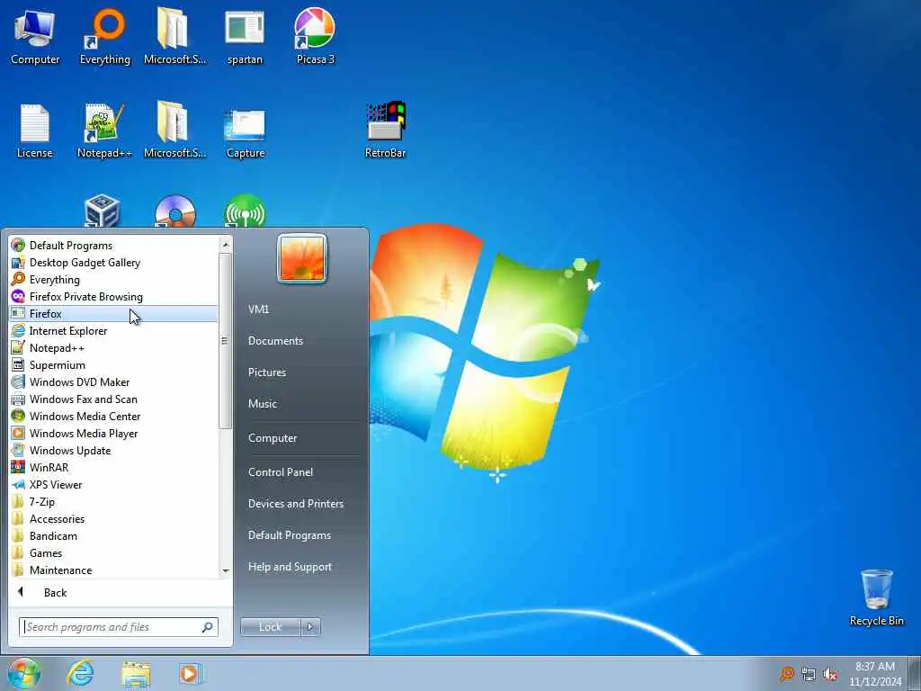Open Internet Explorer in the programs list
This screenshot has height=691, width=921.
114,331
